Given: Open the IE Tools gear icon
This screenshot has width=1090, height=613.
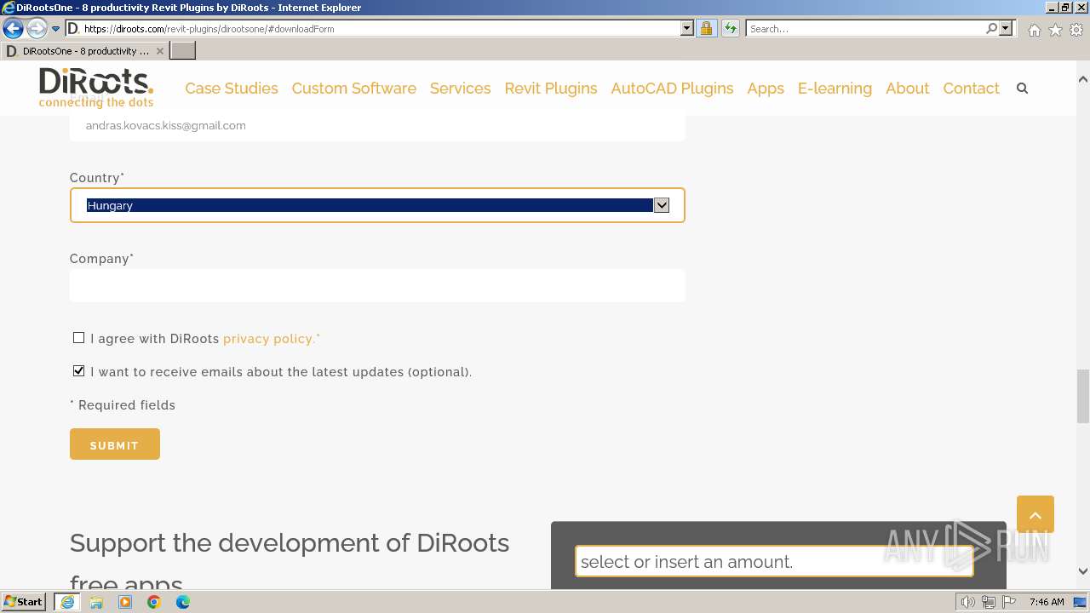Looking at the screenshot, I should click(x=1076, y=30).
